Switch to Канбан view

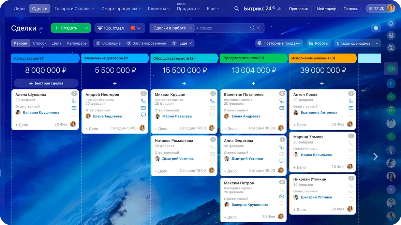pyautogui.click(x=20, y=43)
